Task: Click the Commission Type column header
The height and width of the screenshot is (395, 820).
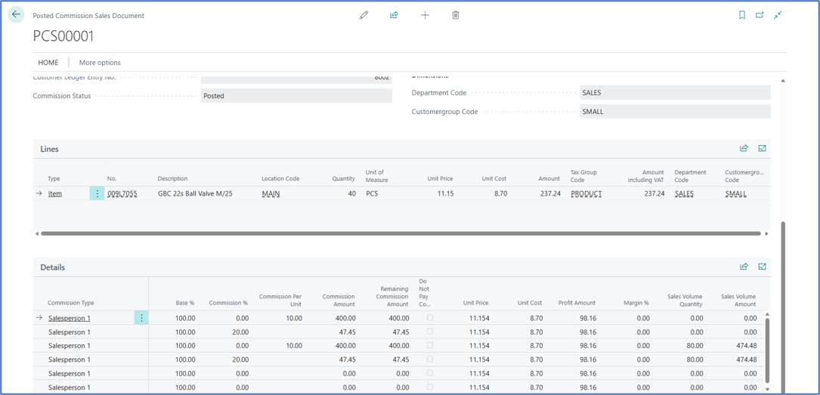Action: (x=70, y=303)
